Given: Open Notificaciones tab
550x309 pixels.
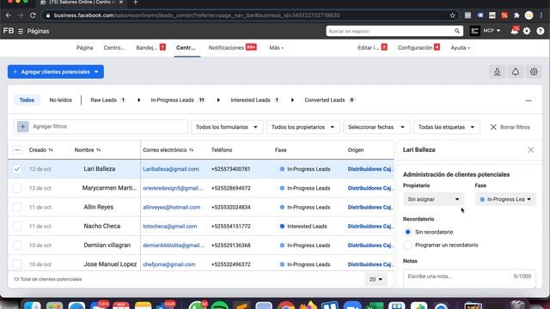Looking at the screenshot, I should point(233,48).
